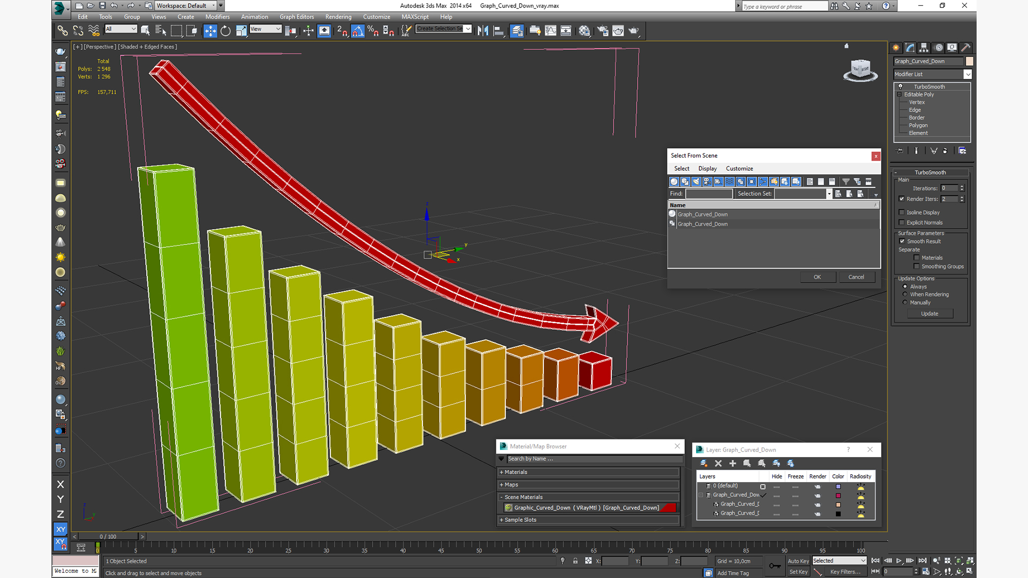Toggle Display Lights filter in Select From Scene

click(696, 181)
